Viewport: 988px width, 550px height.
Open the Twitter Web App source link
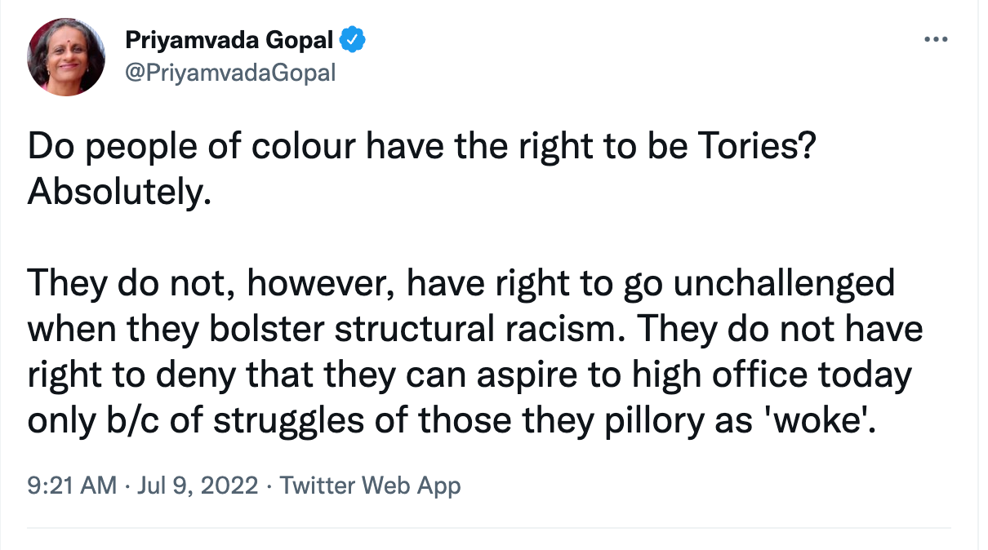coord(371,486)
